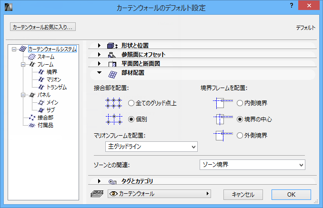The height and width of the screenshot is (208, 323).
Task: Click the all-grid-points junction diagram icon
Action: point(114,103)
